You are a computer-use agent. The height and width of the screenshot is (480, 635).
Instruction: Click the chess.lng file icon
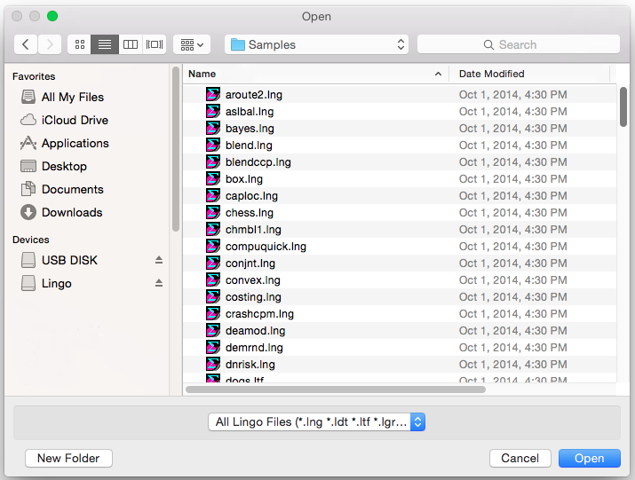[213, 212]
